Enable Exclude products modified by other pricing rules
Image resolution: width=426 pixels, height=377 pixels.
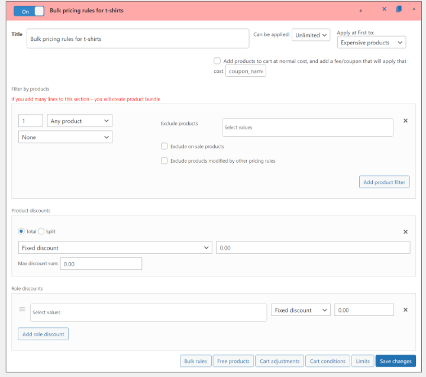pyautogui.click(x=164, y=160)
